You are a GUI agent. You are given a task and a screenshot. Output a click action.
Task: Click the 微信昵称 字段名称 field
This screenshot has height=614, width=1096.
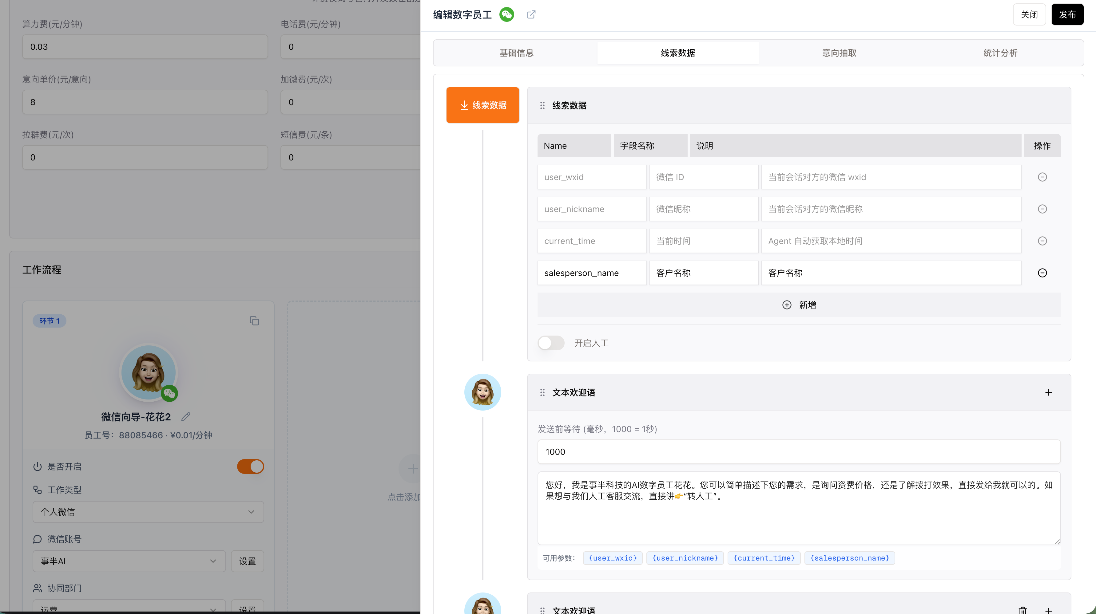704,209
